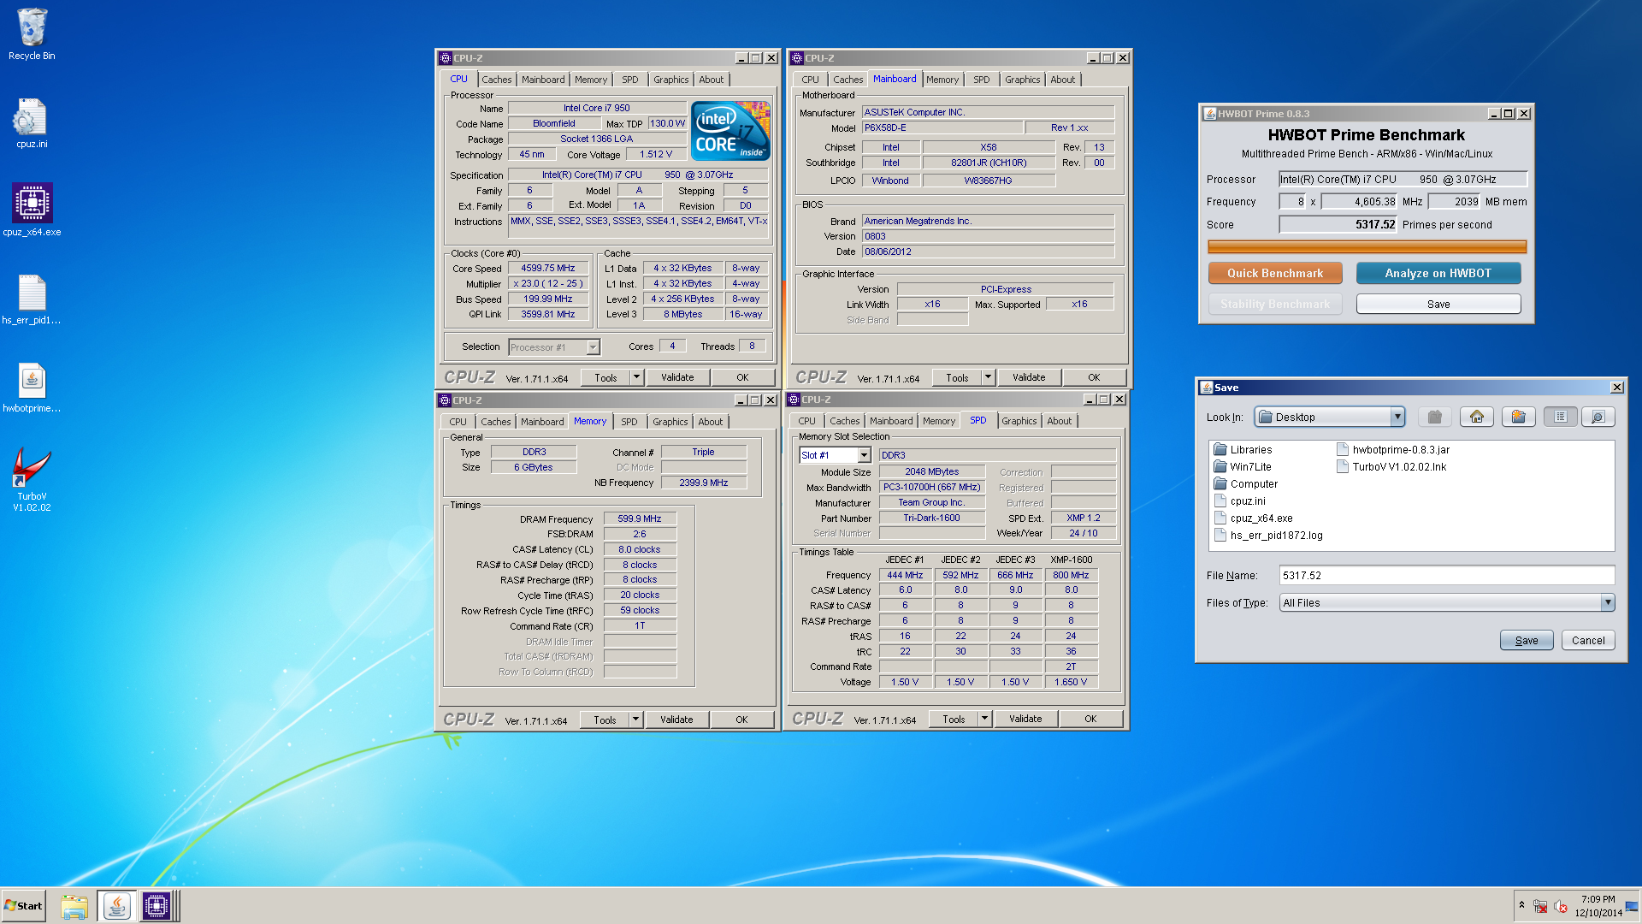Go to Home folder in Save dialog
Screen dimensions: 1642x924
1477,417
